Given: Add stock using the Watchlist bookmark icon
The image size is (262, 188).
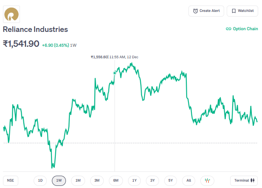Looking at the screenshot, I should [x=234, y=11].
